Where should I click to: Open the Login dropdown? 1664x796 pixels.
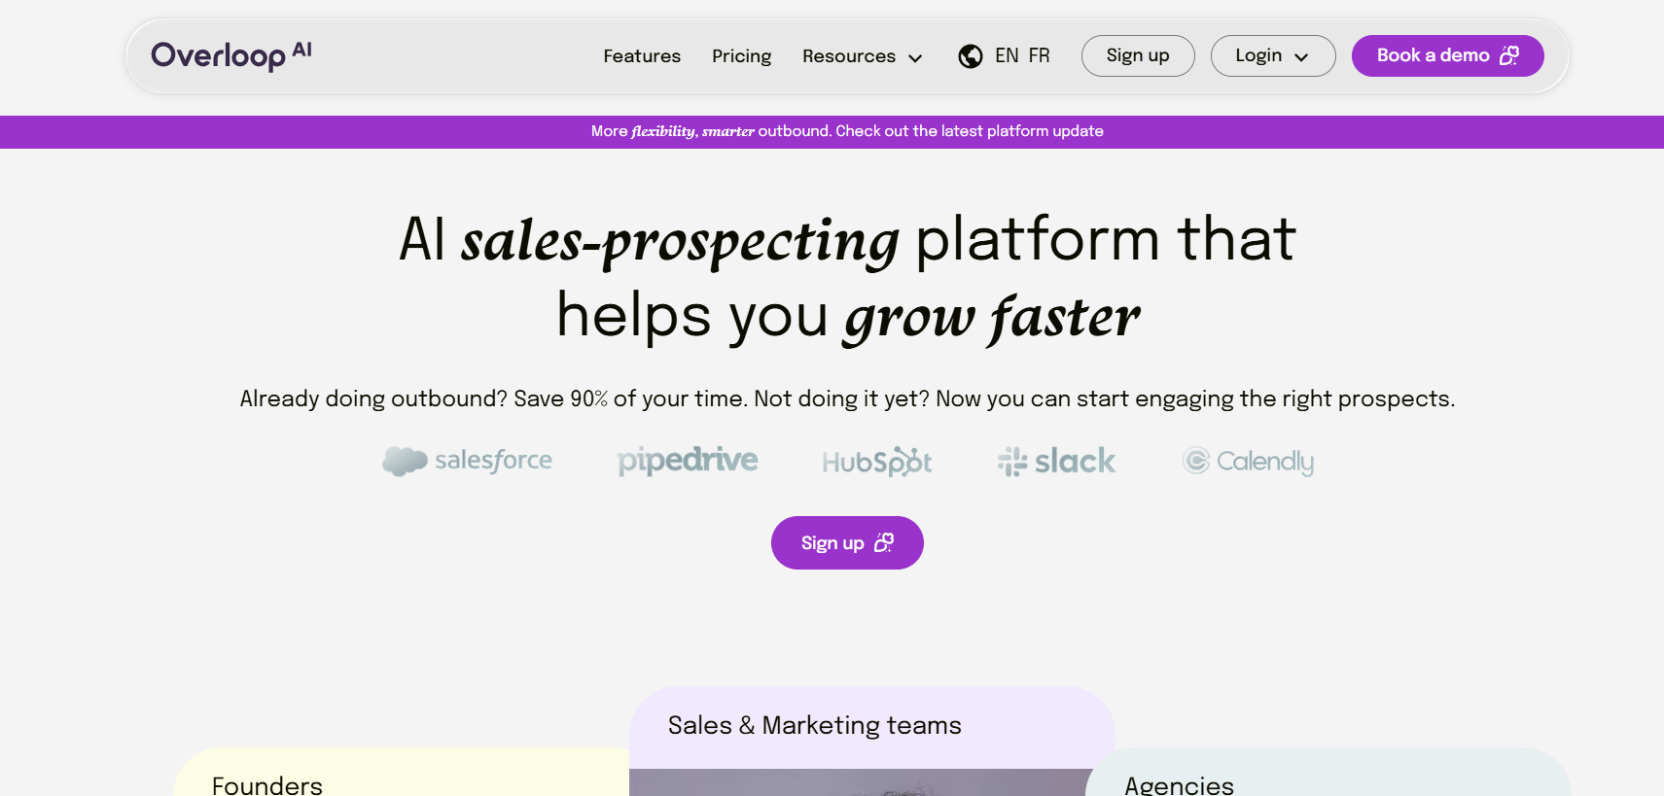(1272, 55)
